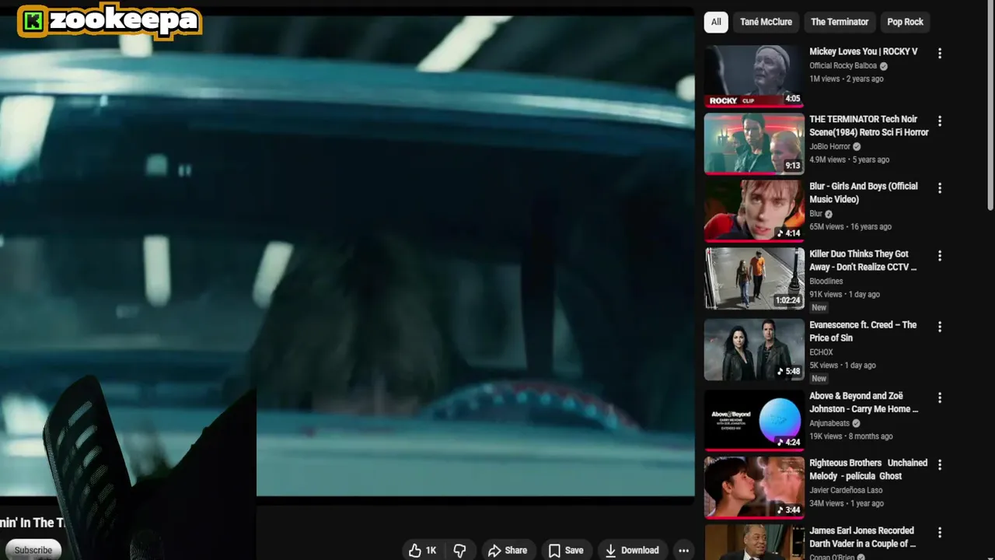995x560 pixels.
Task: Open title 'THE TERMINATOR Tech Noir Scene'
Action: tap(869, 125)
